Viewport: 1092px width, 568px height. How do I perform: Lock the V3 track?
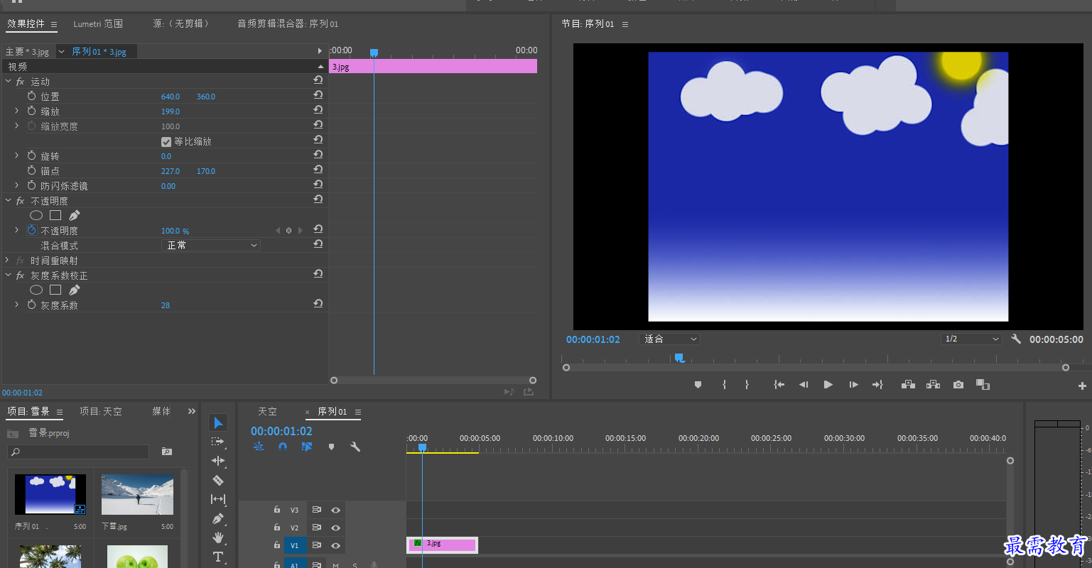click(277, 510)
